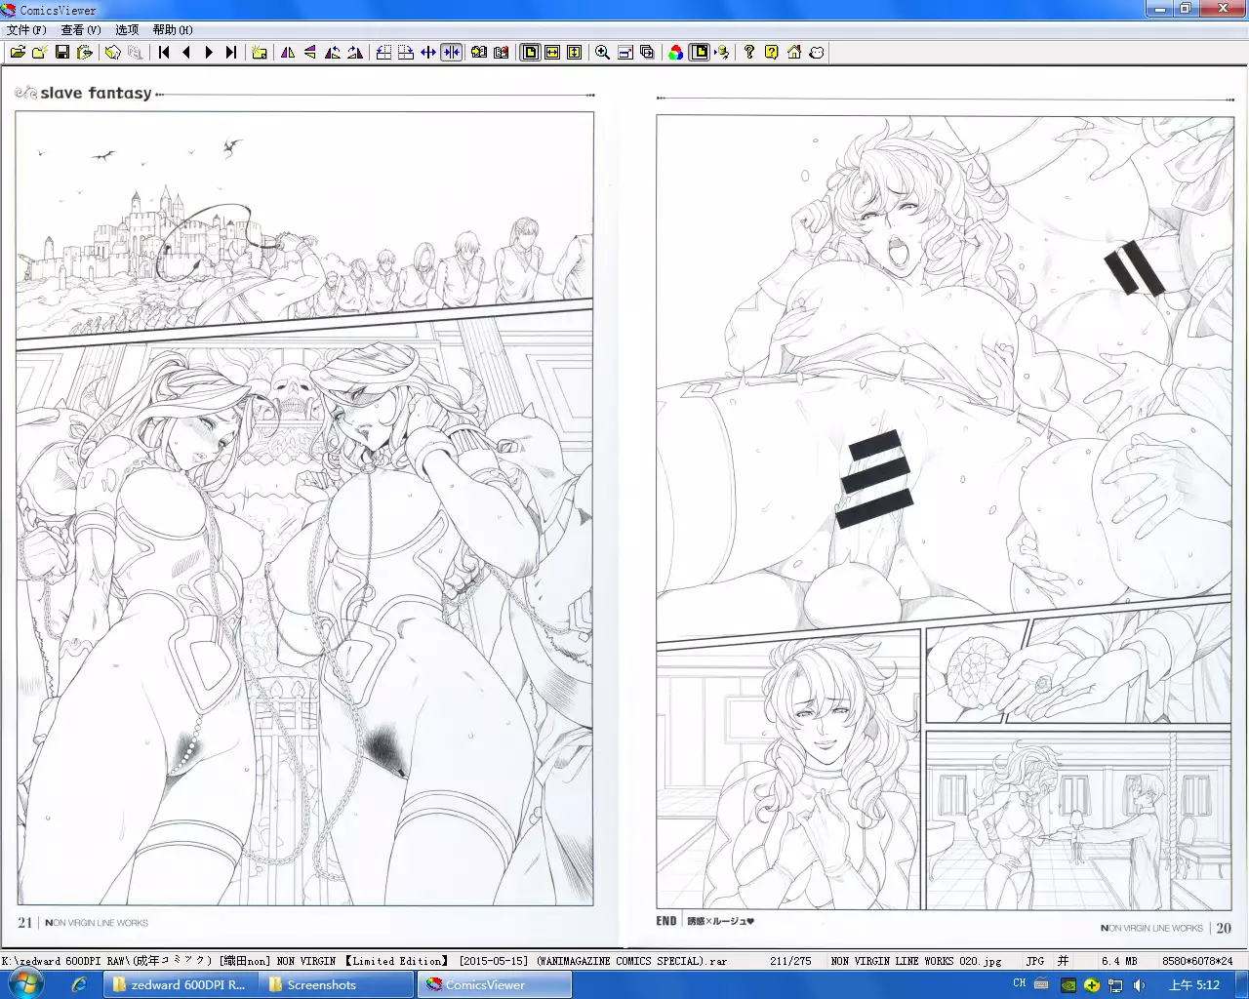The width and height of the screenshot is (1249, 999).
Task: Toggle the original size view mode
Action: click(530, 53)
